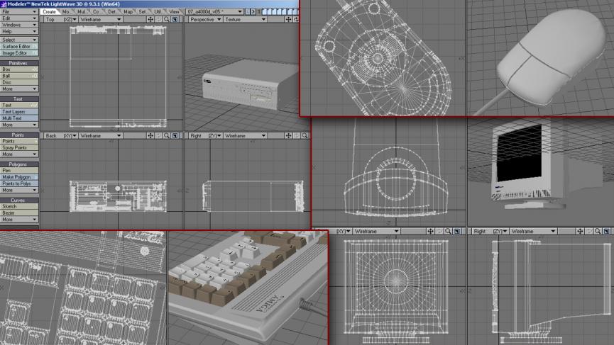614x345 pixels.
Task: Click the zoom magnifier in the Top viewport
Action: pos(166,20)
